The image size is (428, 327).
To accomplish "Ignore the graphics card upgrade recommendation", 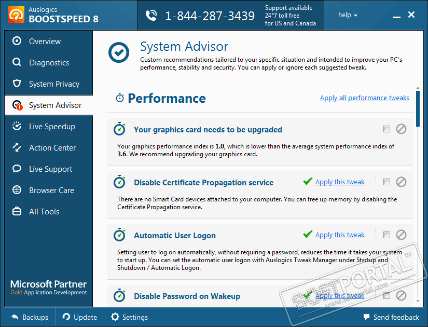I will click(401, 129).
